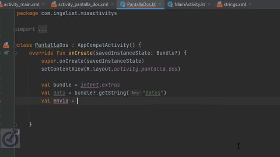The width and height of the screenshot is (280, 157).
Task: Open related XML layout gutter icon beside class PantallaDos
Action: pyautogui.click(x=6, y=45)
